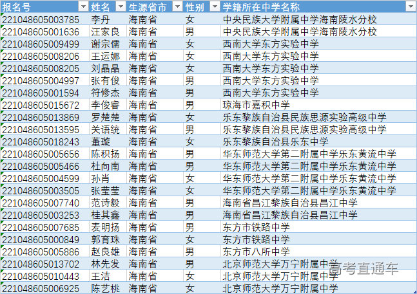Screen dimensions: 417x294
Task: Click the gender cell in 赵良雄's row
Action: point(189,252)
